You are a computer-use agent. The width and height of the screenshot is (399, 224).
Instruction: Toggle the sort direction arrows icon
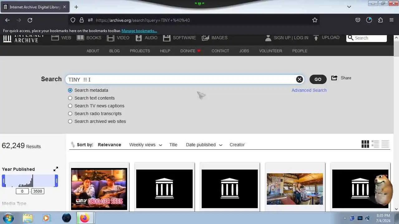coord(73,145)
